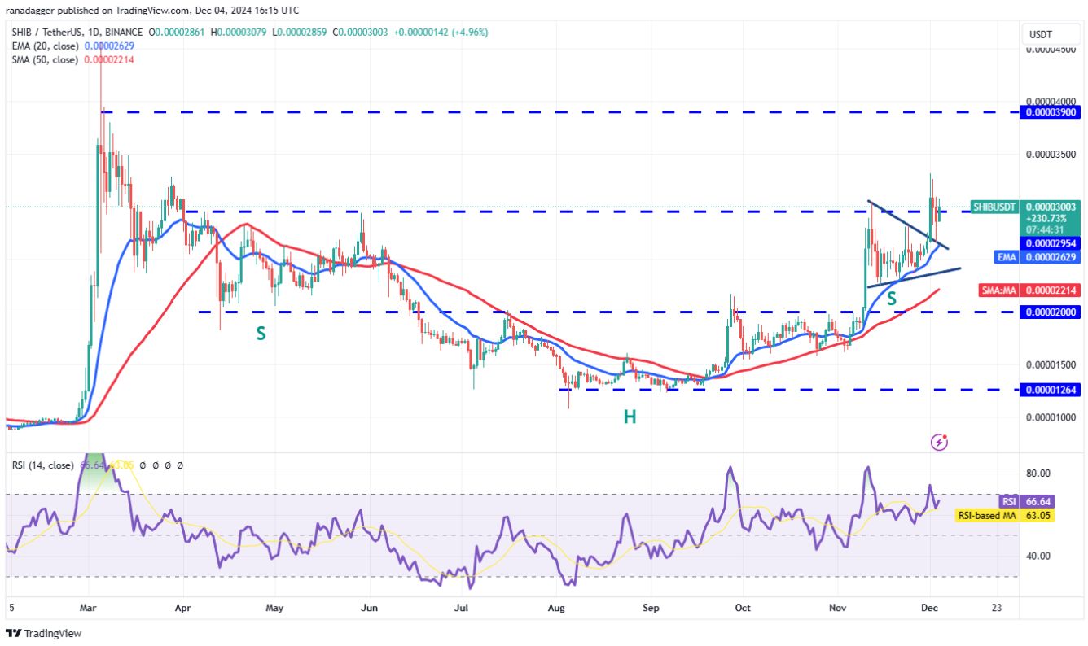Open the BINANCE exchange selector

click(x=124, y=32)
